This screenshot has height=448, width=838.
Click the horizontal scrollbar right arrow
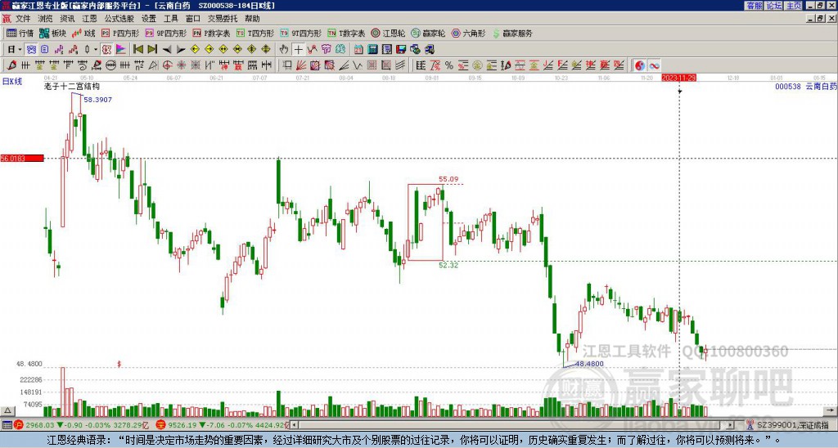[730, 425]
